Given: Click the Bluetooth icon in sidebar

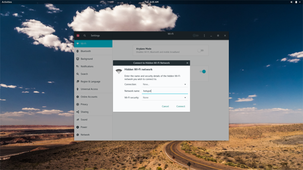Looking at the screenshot, I should (78, 51).
